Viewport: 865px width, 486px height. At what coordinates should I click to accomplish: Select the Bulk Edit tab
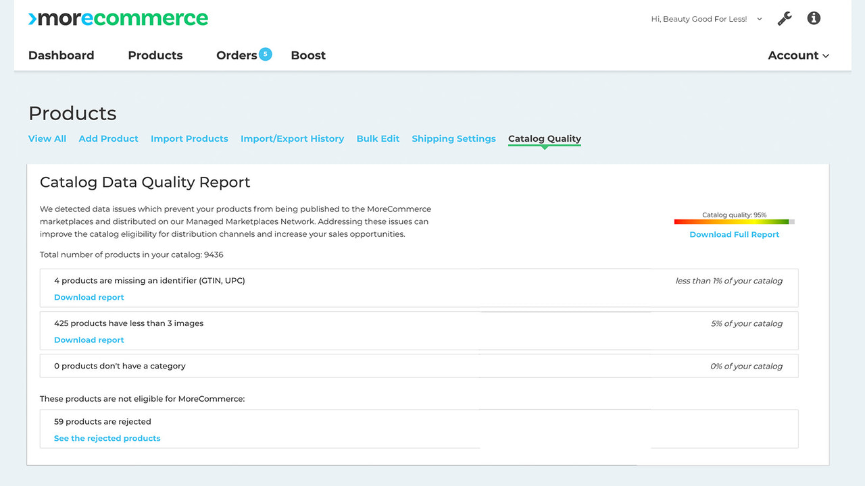[x=378, y=138]
